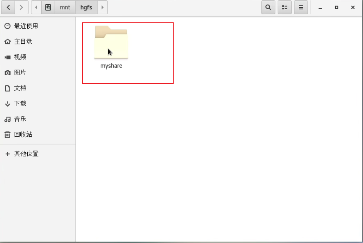Close the file manager window

click(x=353, y=8)
